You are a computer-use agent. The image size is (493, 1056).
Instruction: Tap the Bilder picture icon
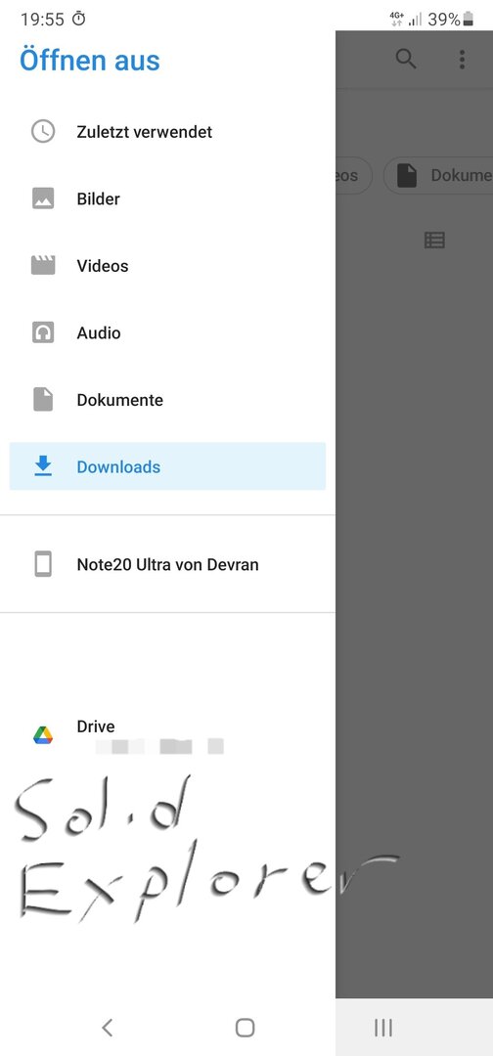tap(43, 198)
